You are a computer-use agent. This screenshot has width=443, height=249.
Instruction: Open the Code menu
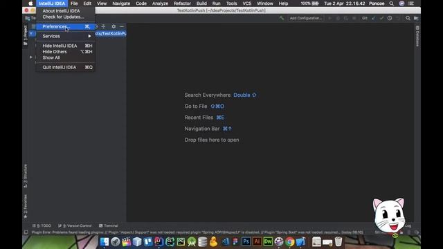tap(141, 3)
